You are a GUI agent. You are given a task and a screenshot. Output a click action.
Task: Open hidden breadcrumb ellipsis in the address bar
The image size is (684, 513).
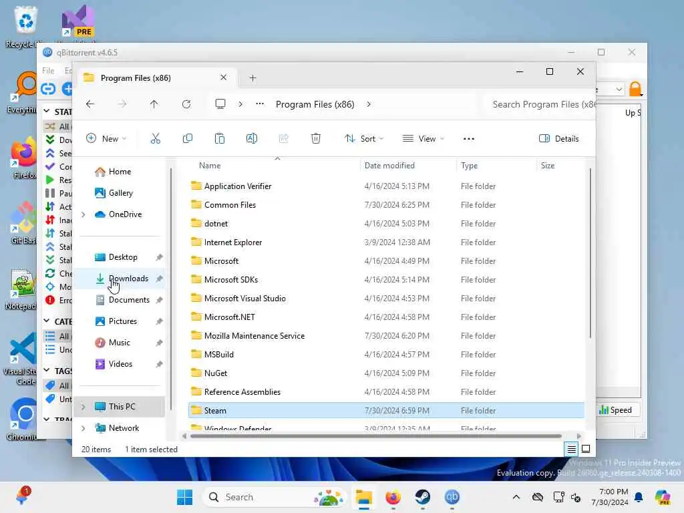[260, 104]
